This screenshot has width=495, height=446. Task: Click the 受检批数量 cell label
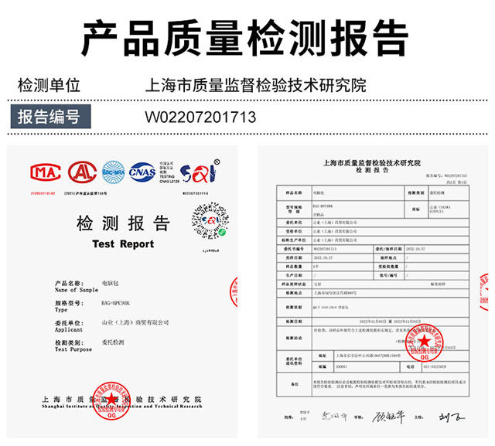click(388, 267)
